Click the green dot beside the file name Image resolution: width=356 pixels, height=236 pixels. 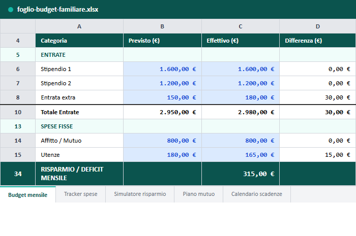coord(11,10)
